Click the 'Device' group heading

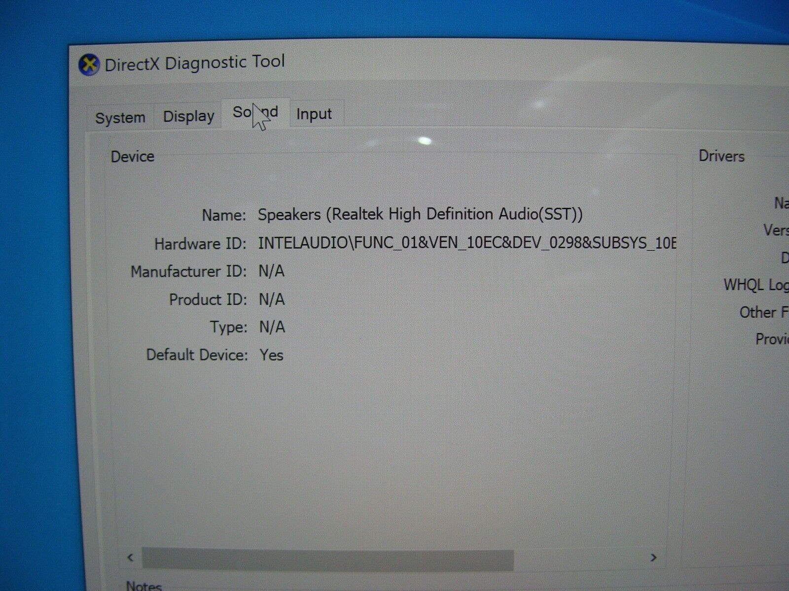pyautogui.click(x=132, y=157)
